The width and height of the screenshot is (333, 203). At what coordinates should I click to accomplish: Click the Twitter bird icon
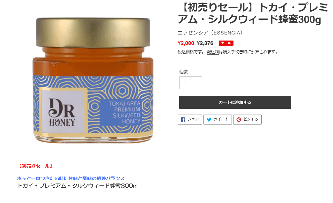coord(209,119)
